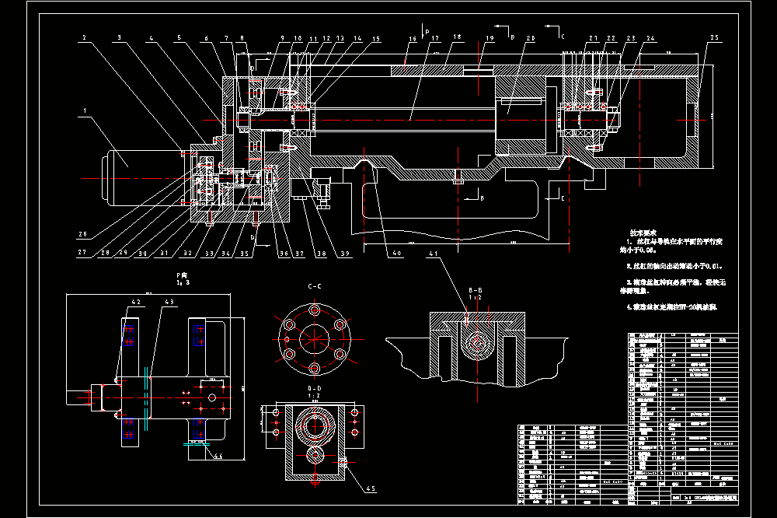This screenshot has width=777, height=518.
Task: Select part callout label 16
Action: coord(413,39)
